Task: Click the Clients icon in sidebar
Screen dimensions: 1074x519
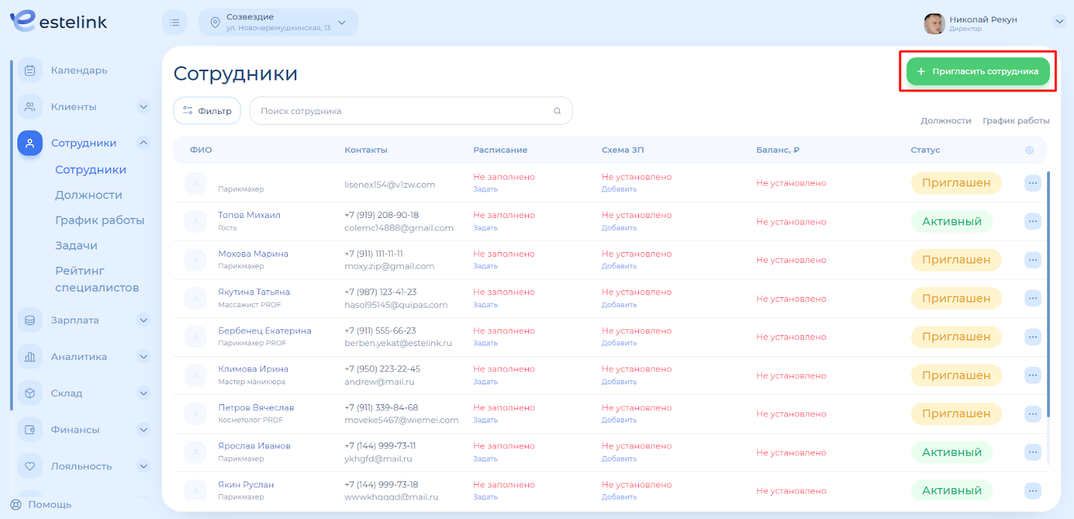Action: point(30,107)
